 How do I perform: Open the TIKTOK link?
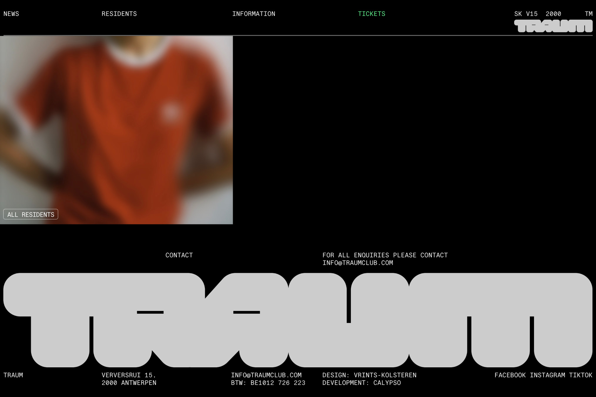click(x=580, y=375)
